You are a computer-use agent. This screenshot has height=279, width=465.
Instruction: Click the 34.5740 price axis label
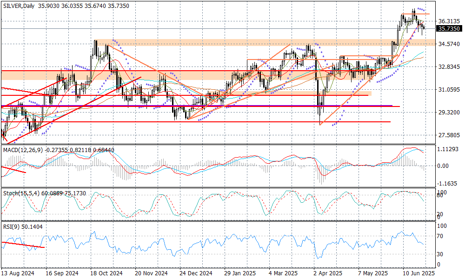[449, 44]
